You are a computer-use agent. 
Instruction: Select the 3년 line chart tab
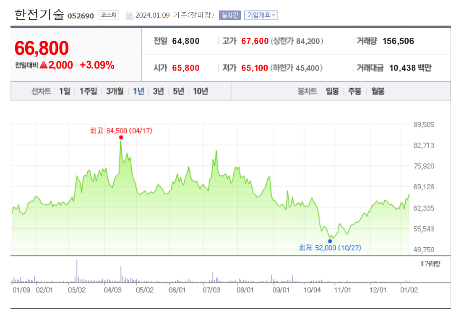pyautogui.click(x=158, y=91)
